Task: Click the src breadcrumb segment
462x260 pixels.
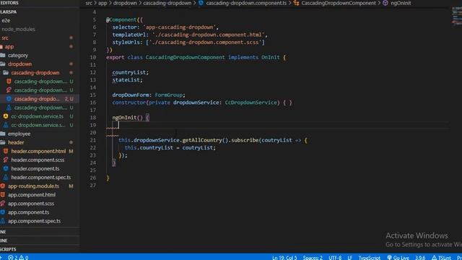Action: pos(89,3)
